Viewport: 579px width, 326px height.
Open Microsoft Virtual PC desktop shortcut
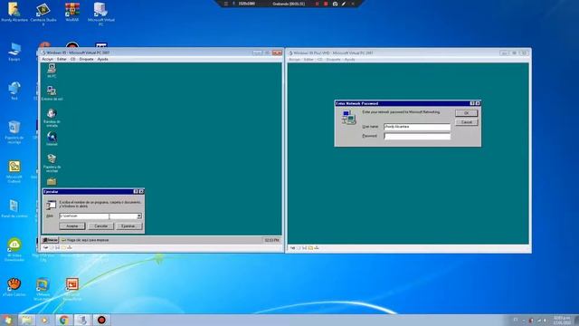[x=100, y=14]
